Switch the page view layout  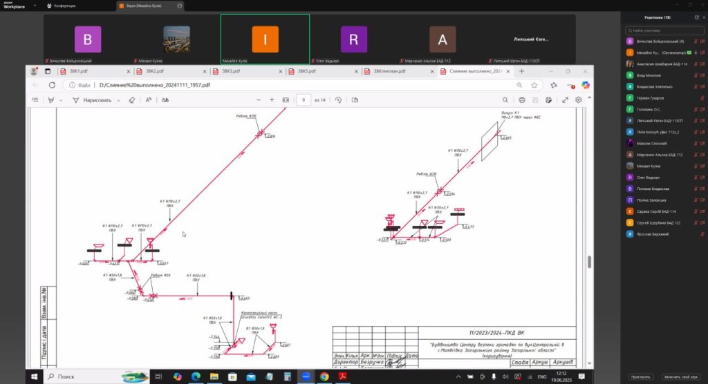[x=355, y=100]
